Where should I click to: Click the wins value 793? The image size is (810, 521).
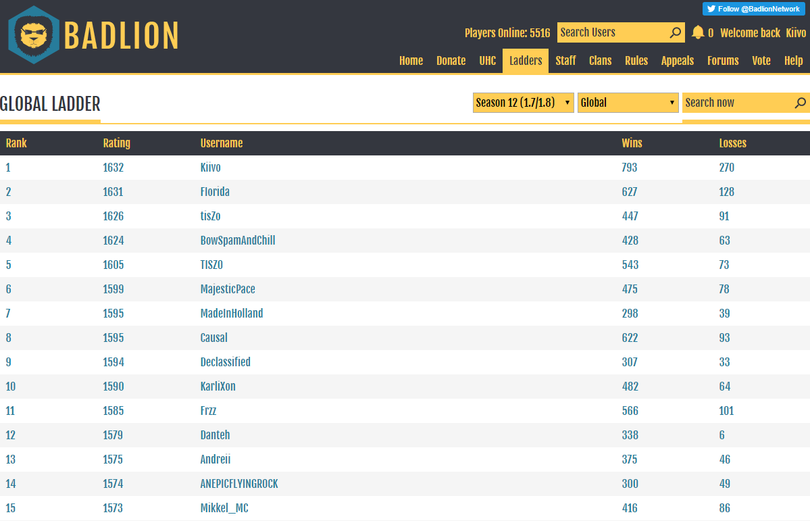tap(630, 168)
